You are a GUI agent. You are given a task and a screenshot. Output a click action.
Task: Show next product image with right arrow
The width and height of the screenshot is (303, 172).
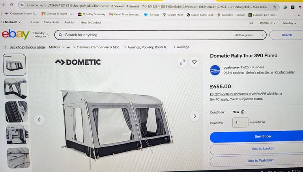click(x=195, y=116)
